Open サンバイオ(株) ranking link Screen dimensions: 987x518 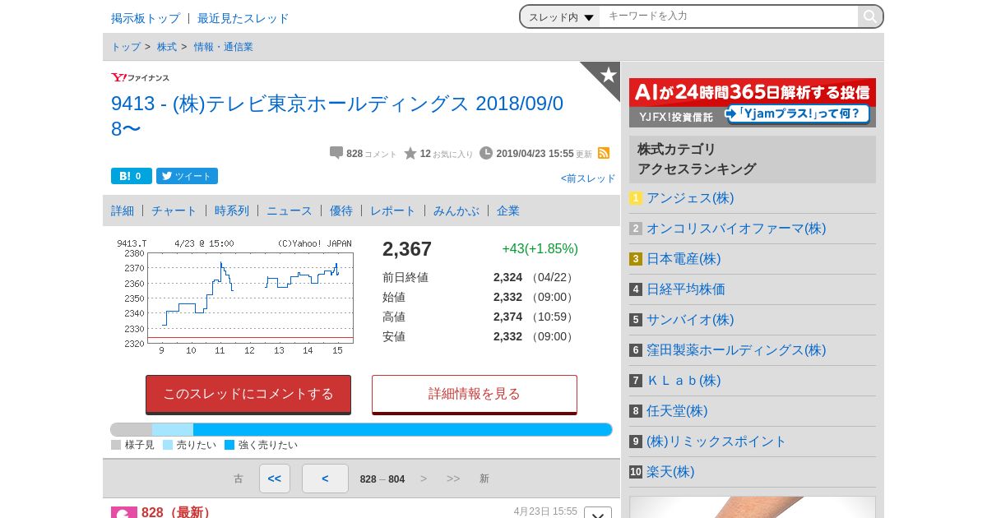click(690, 320)
